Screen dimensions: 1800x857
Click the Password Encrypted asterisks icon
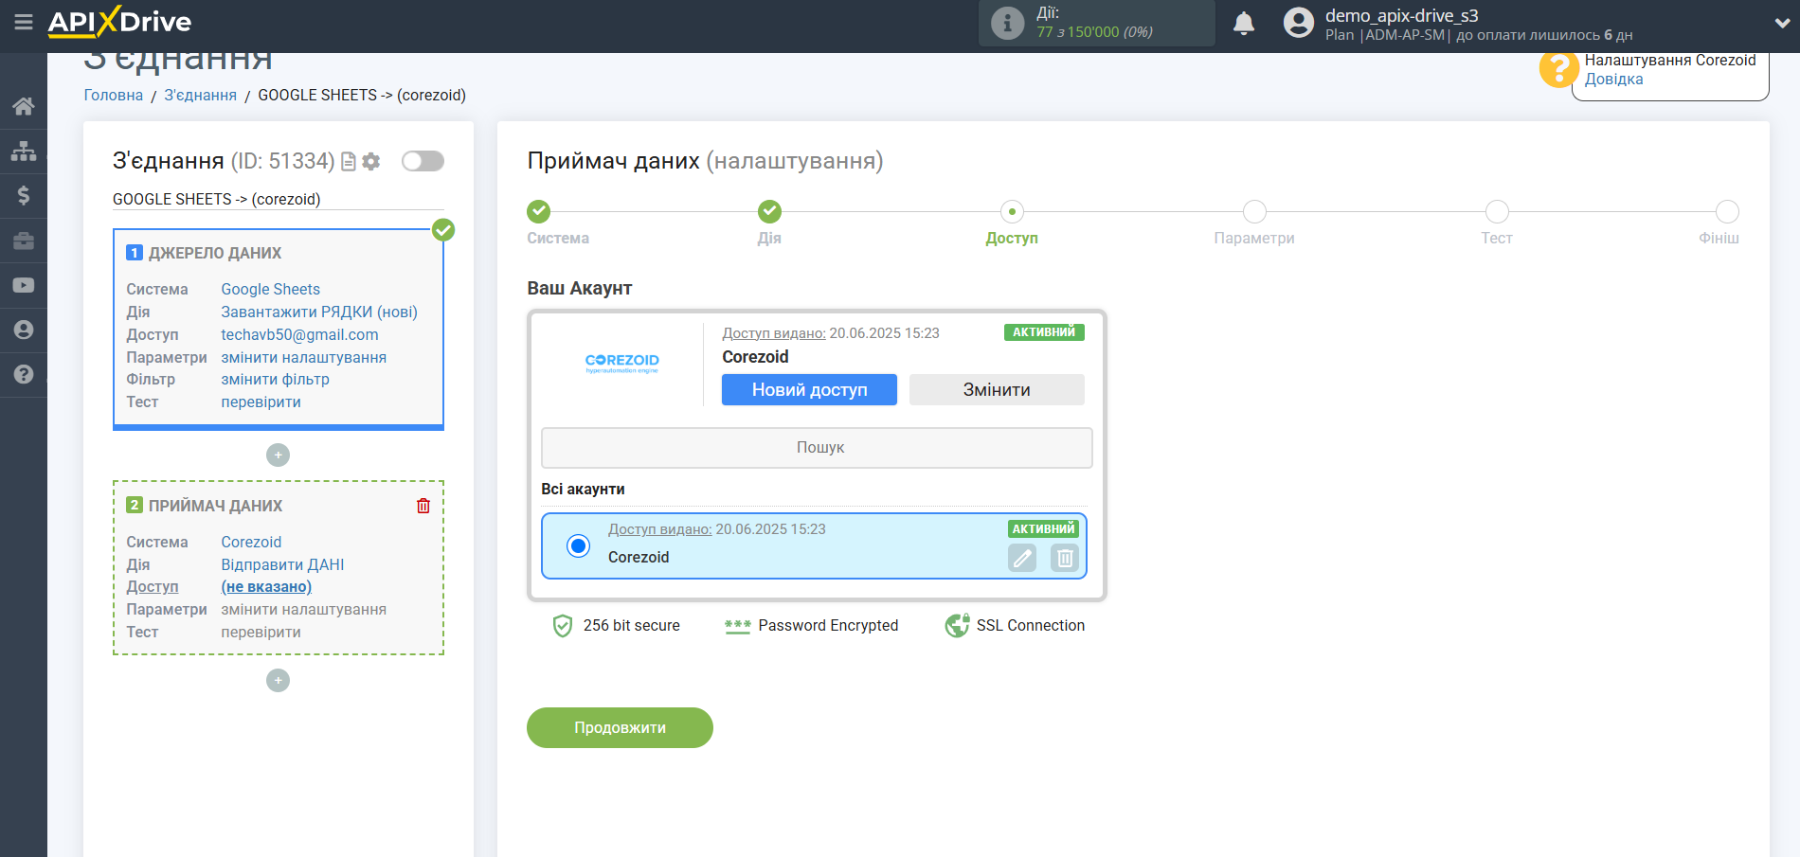(x=737, y=626)
